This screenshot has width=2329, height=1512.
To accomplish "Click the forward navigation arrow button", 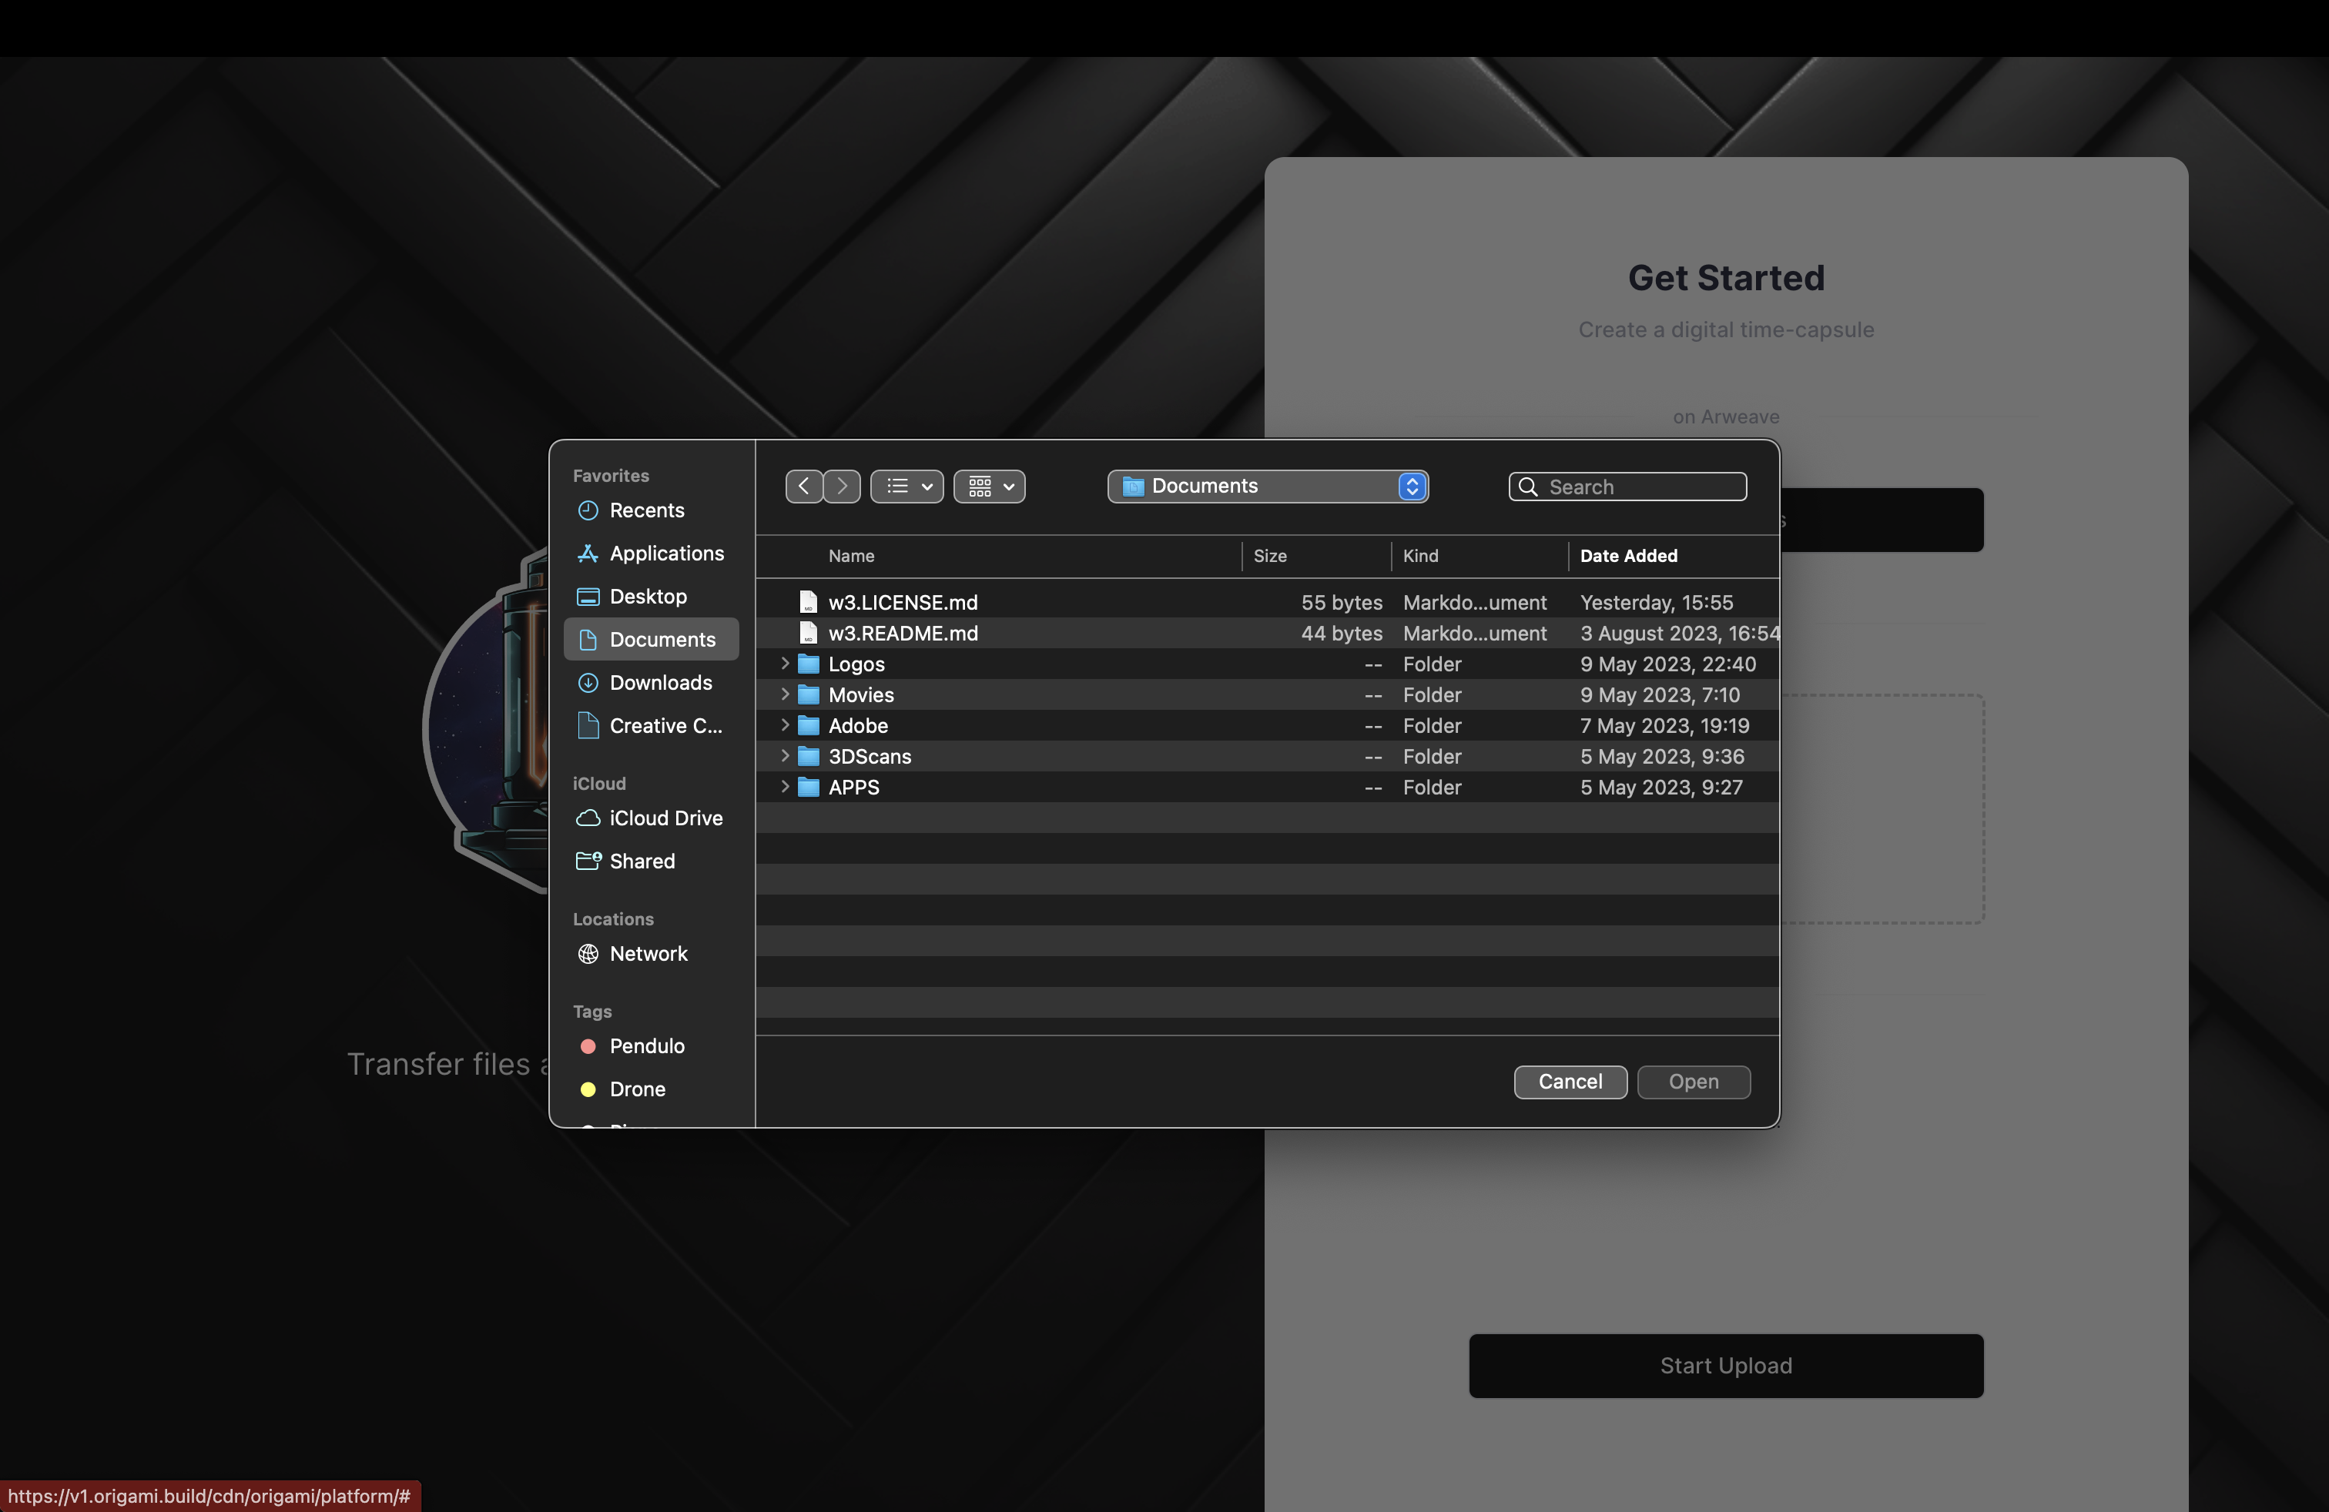I will (x=842, y=486).
